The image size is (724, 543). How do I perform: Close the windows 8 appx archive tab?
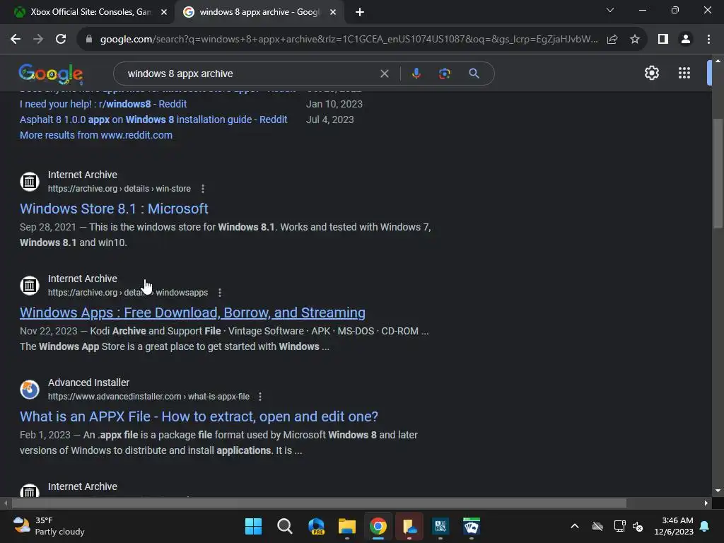[333, 12]
